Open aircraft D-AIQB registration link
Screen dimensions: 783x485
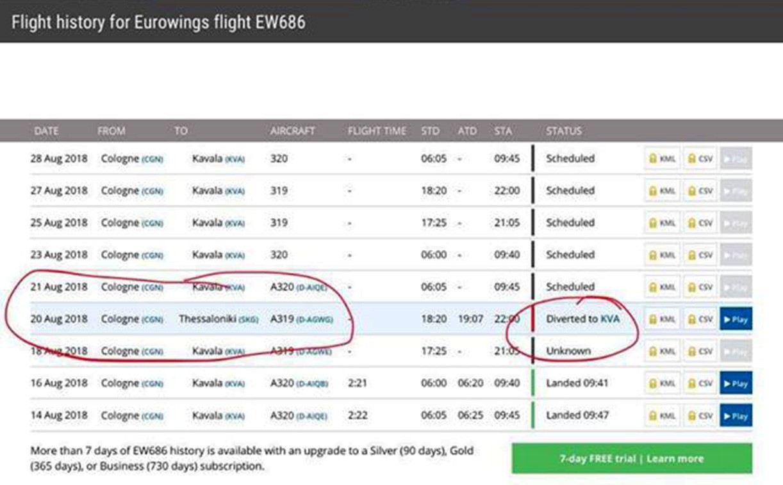click(312, 384)
